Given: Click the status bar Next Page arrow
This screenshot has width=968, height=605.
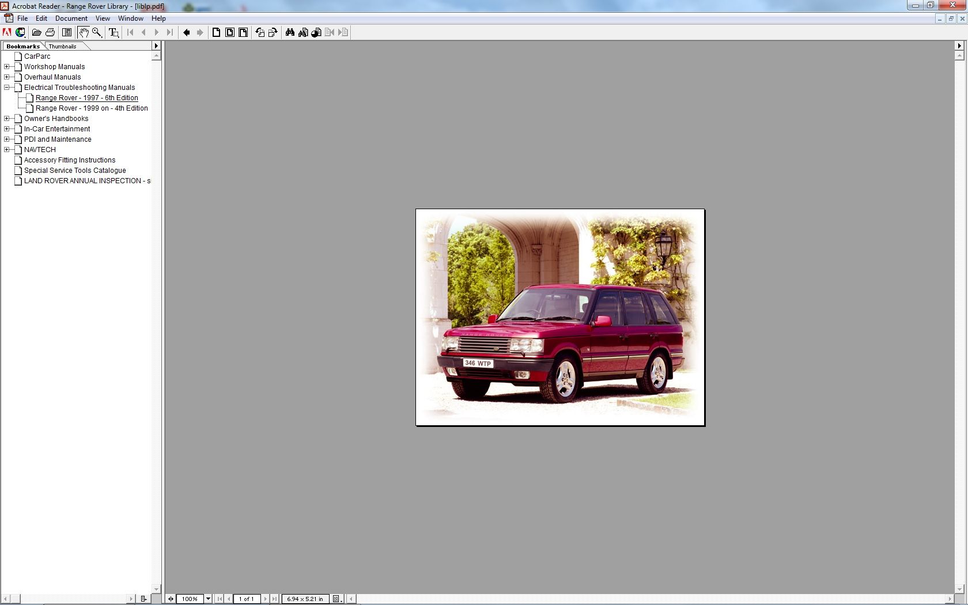Looking at the screenshot, I should (x=265, y=599).
